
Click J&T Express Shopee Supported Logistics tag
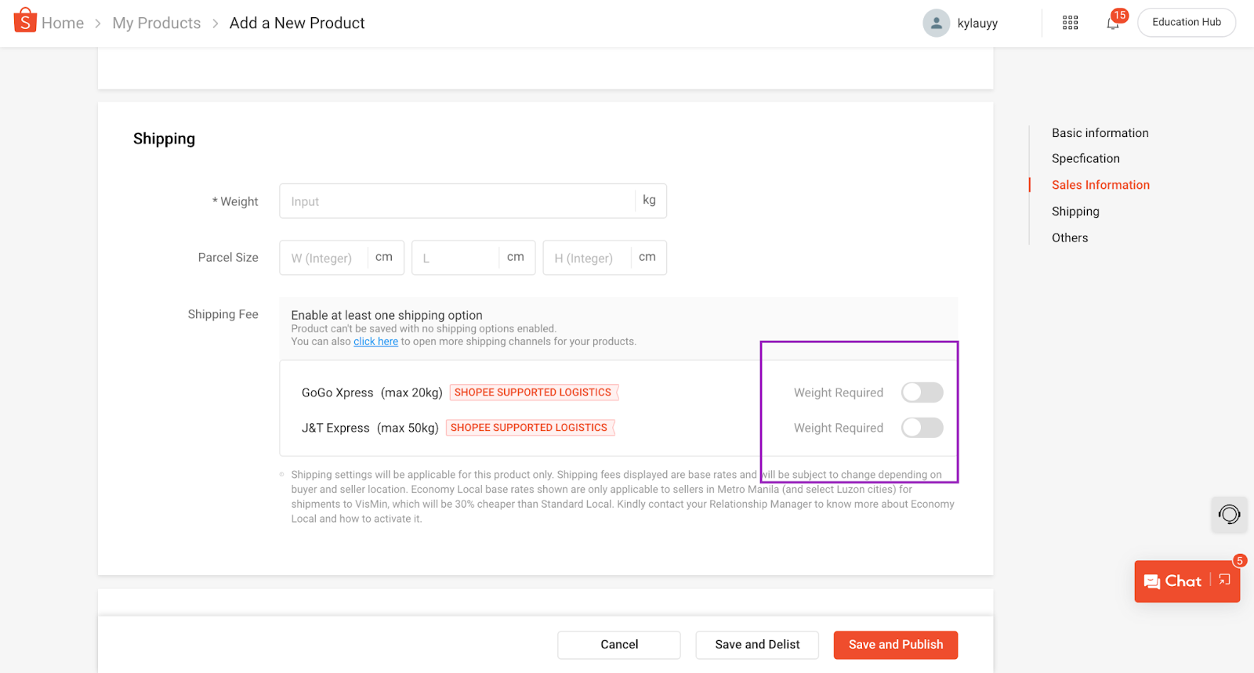pyautogui.click(x=530, y=428)
